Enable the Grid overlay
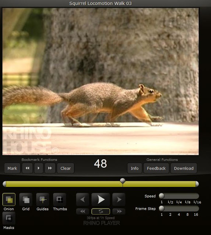Screen dimensions: 211x235 [26, 199]
